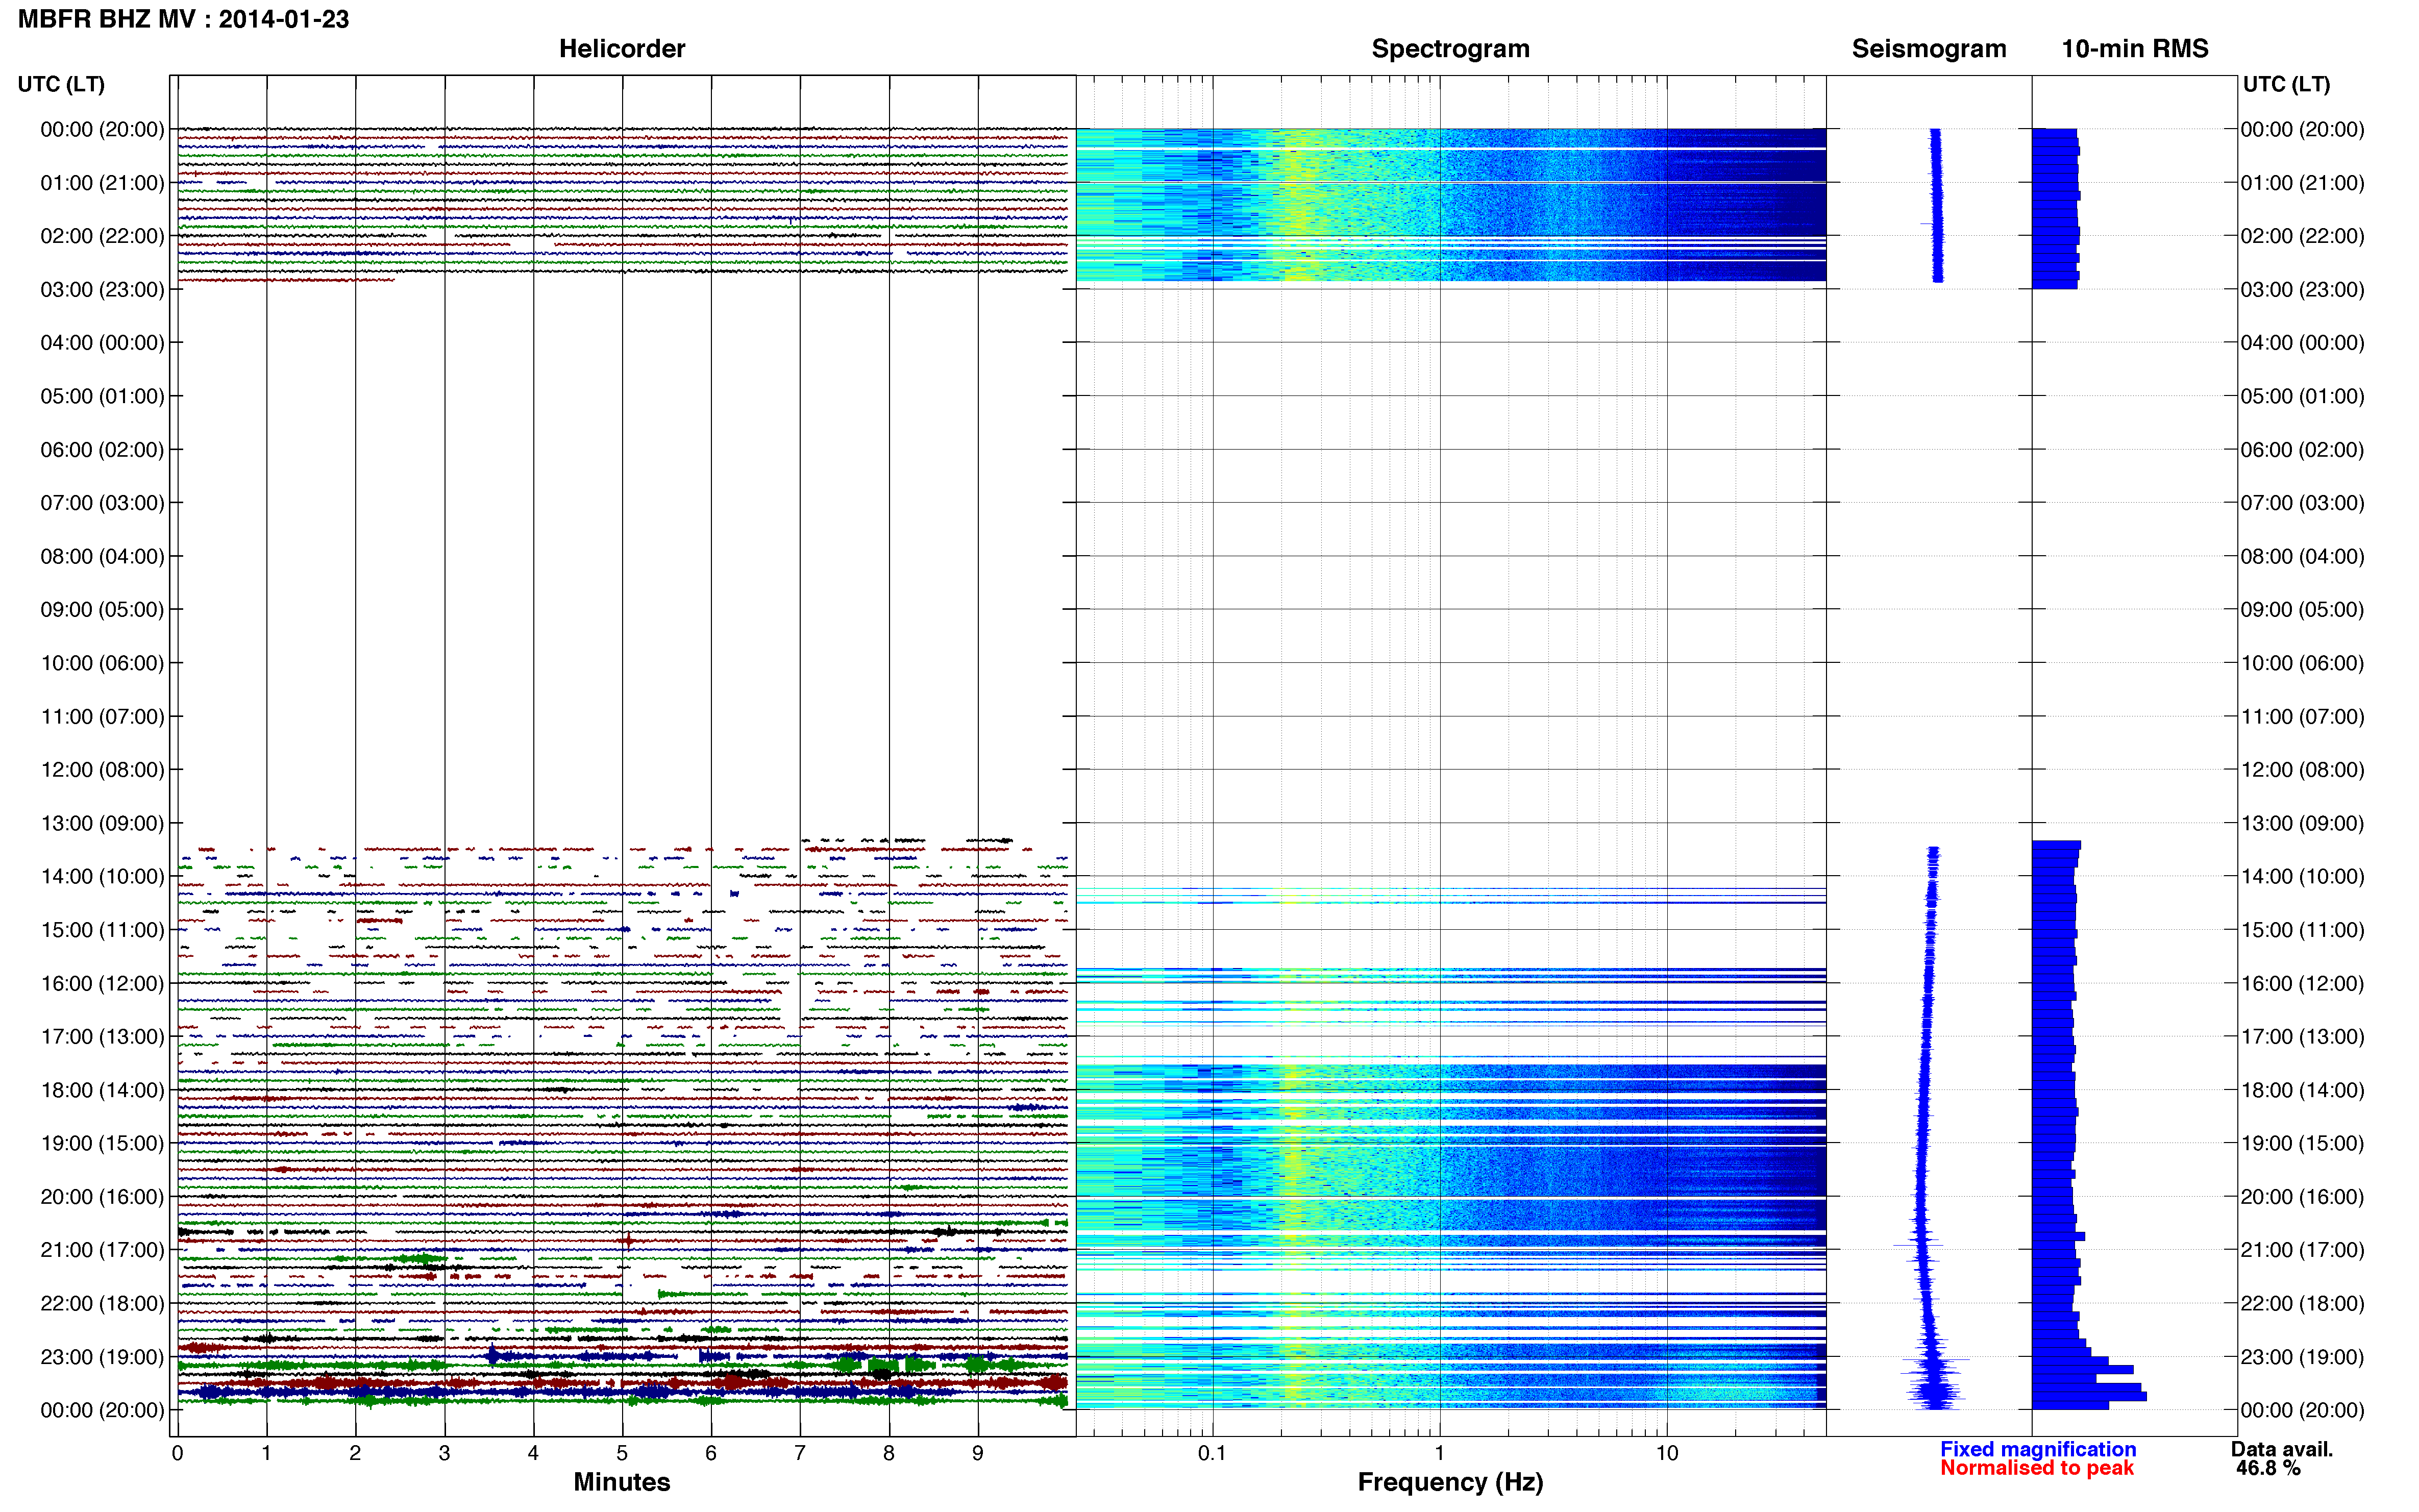
Task: Click the left '05:00 (01:00)' time label
Action: point(102,396)
